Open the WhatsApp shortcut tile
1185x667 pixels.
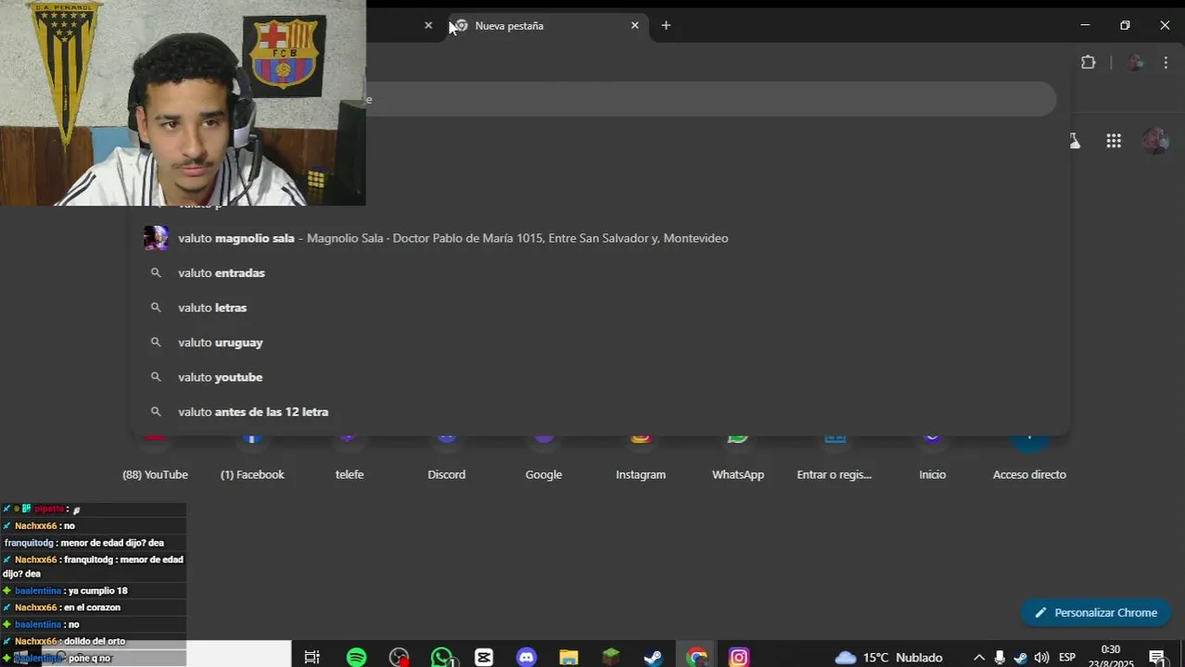(738, 459)
